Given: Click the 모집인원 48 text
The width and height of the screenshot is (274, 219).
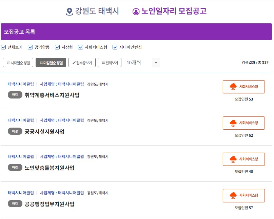Looking at the screenshot, I should [x=244, y=172].
